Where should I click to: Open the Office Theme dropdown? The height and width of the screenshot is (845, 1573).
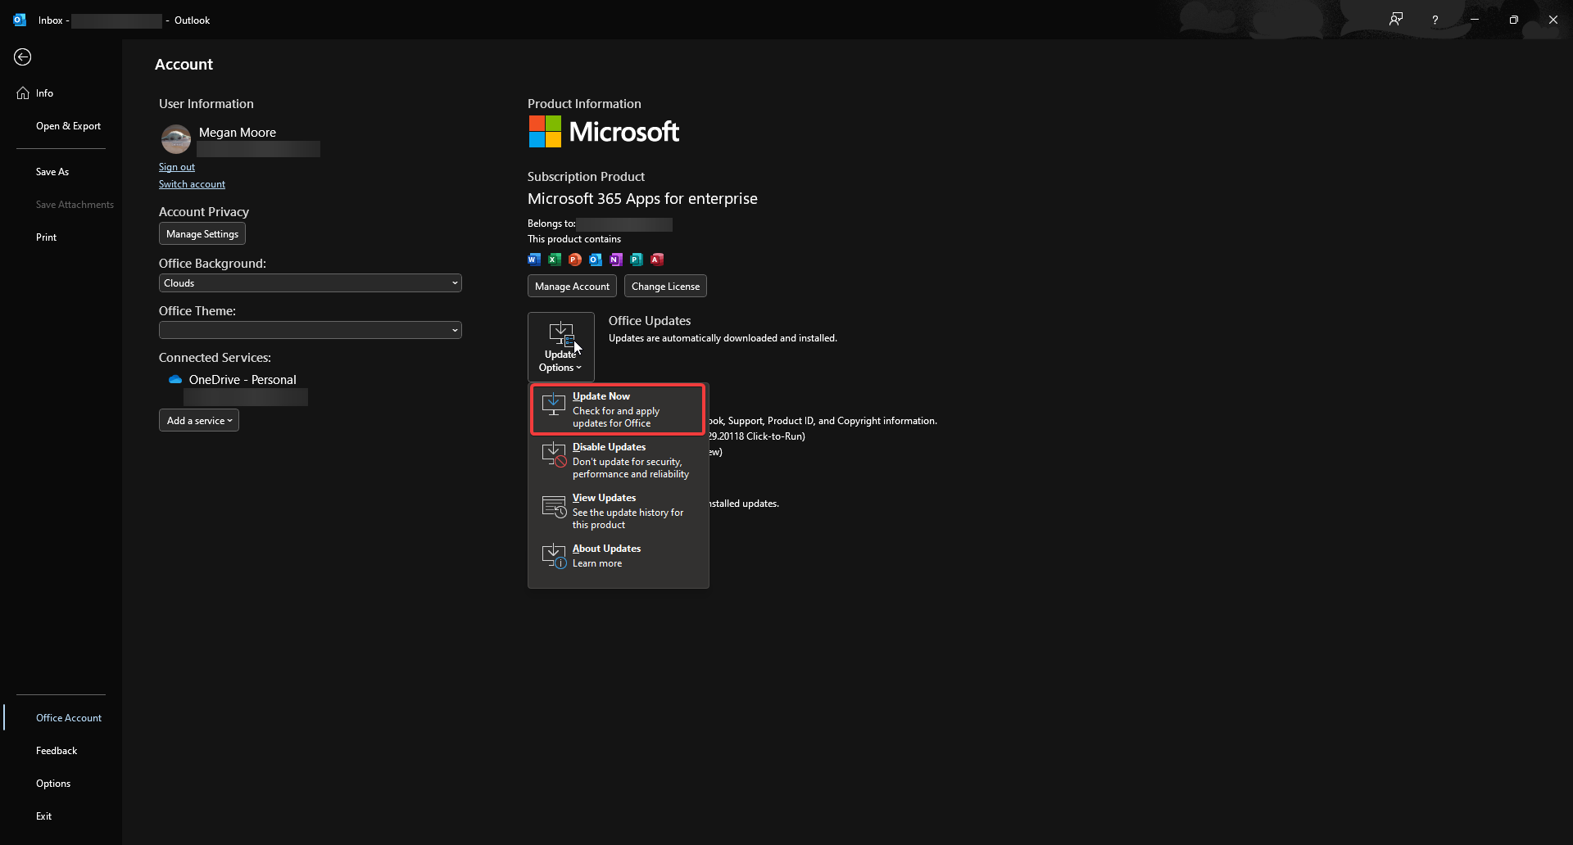pyautogui.click(x=311, y=330)
